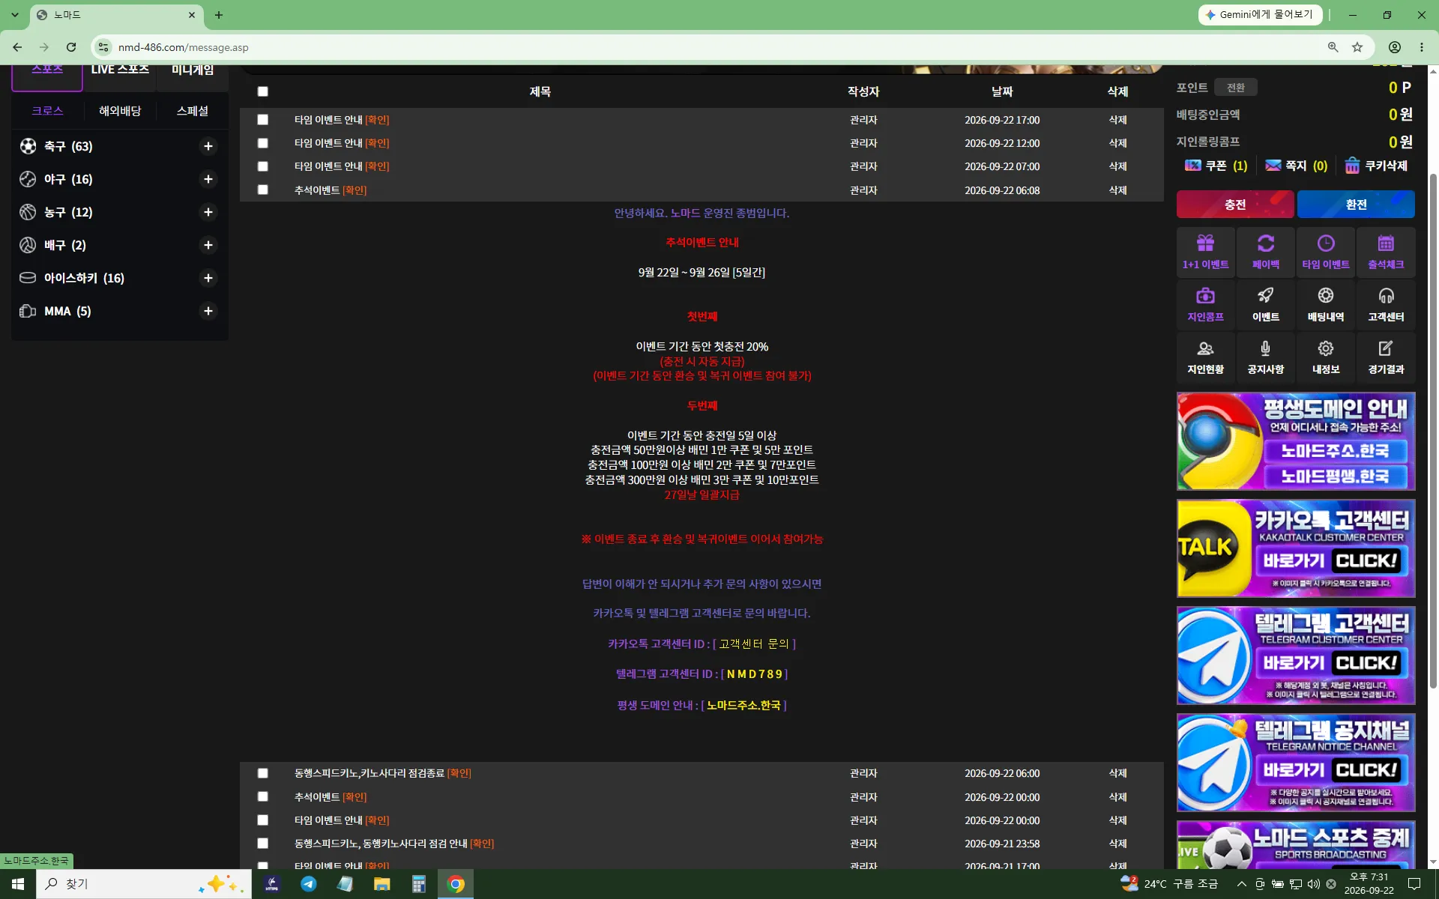
Task: Expand the 농구 (12) category
Action: click(208, 212)
